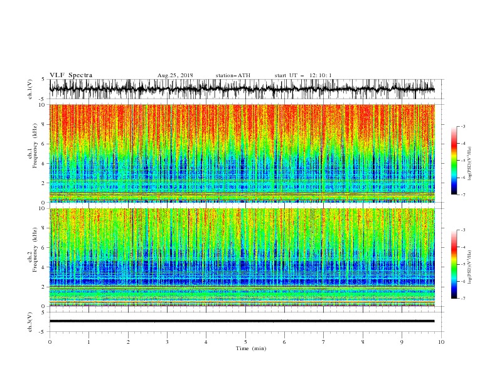Screen dimensions: 497x384
Task: Click the ch.1 spectrogram color bar
Action: coord(454,161)
